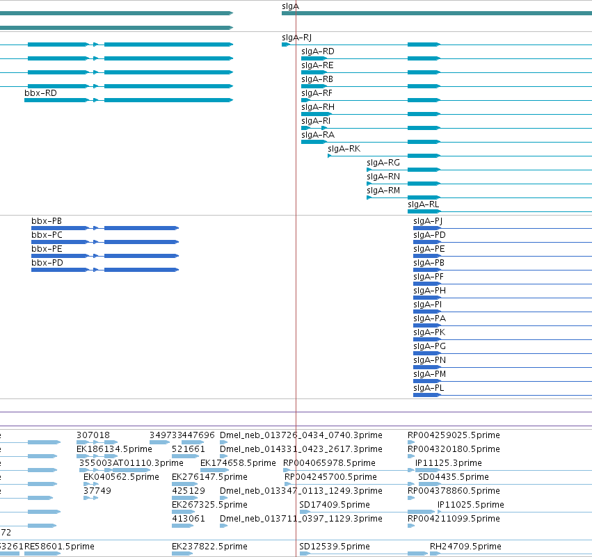Viewport: 592px width, 557px height.
Task: Select the slgA-RG transcript label
Action: pos(383,163)
